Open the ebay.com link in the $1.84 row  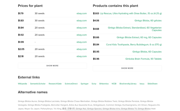[82, 28]
